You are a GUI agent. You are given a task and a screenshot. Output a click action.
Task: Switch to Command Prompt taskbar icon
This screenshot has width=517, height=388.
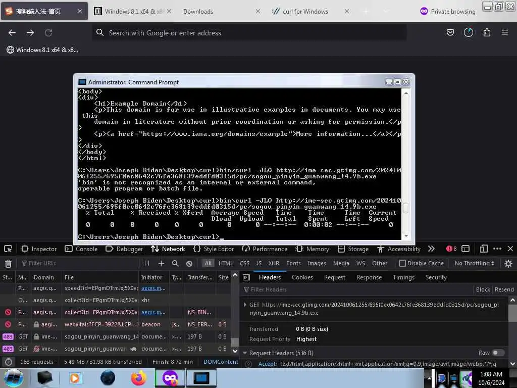[x=201, y=378]
